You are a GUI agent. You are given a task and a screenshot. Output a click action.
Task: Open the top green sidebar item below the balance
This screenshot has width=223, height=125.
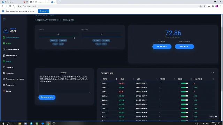(x=12, y=37)
